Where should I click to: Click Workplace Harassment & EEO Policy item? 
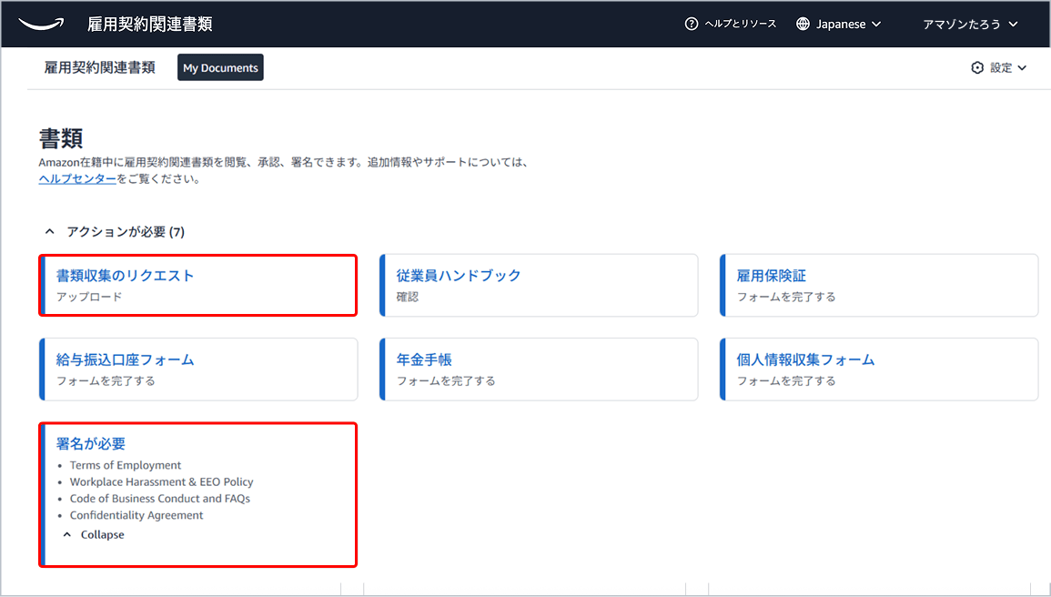162,481
